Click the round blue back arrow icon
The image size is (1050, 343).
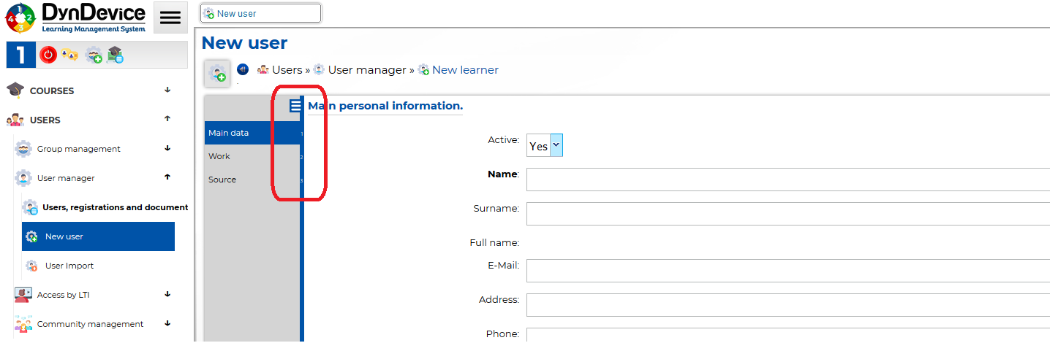point(243,69)
